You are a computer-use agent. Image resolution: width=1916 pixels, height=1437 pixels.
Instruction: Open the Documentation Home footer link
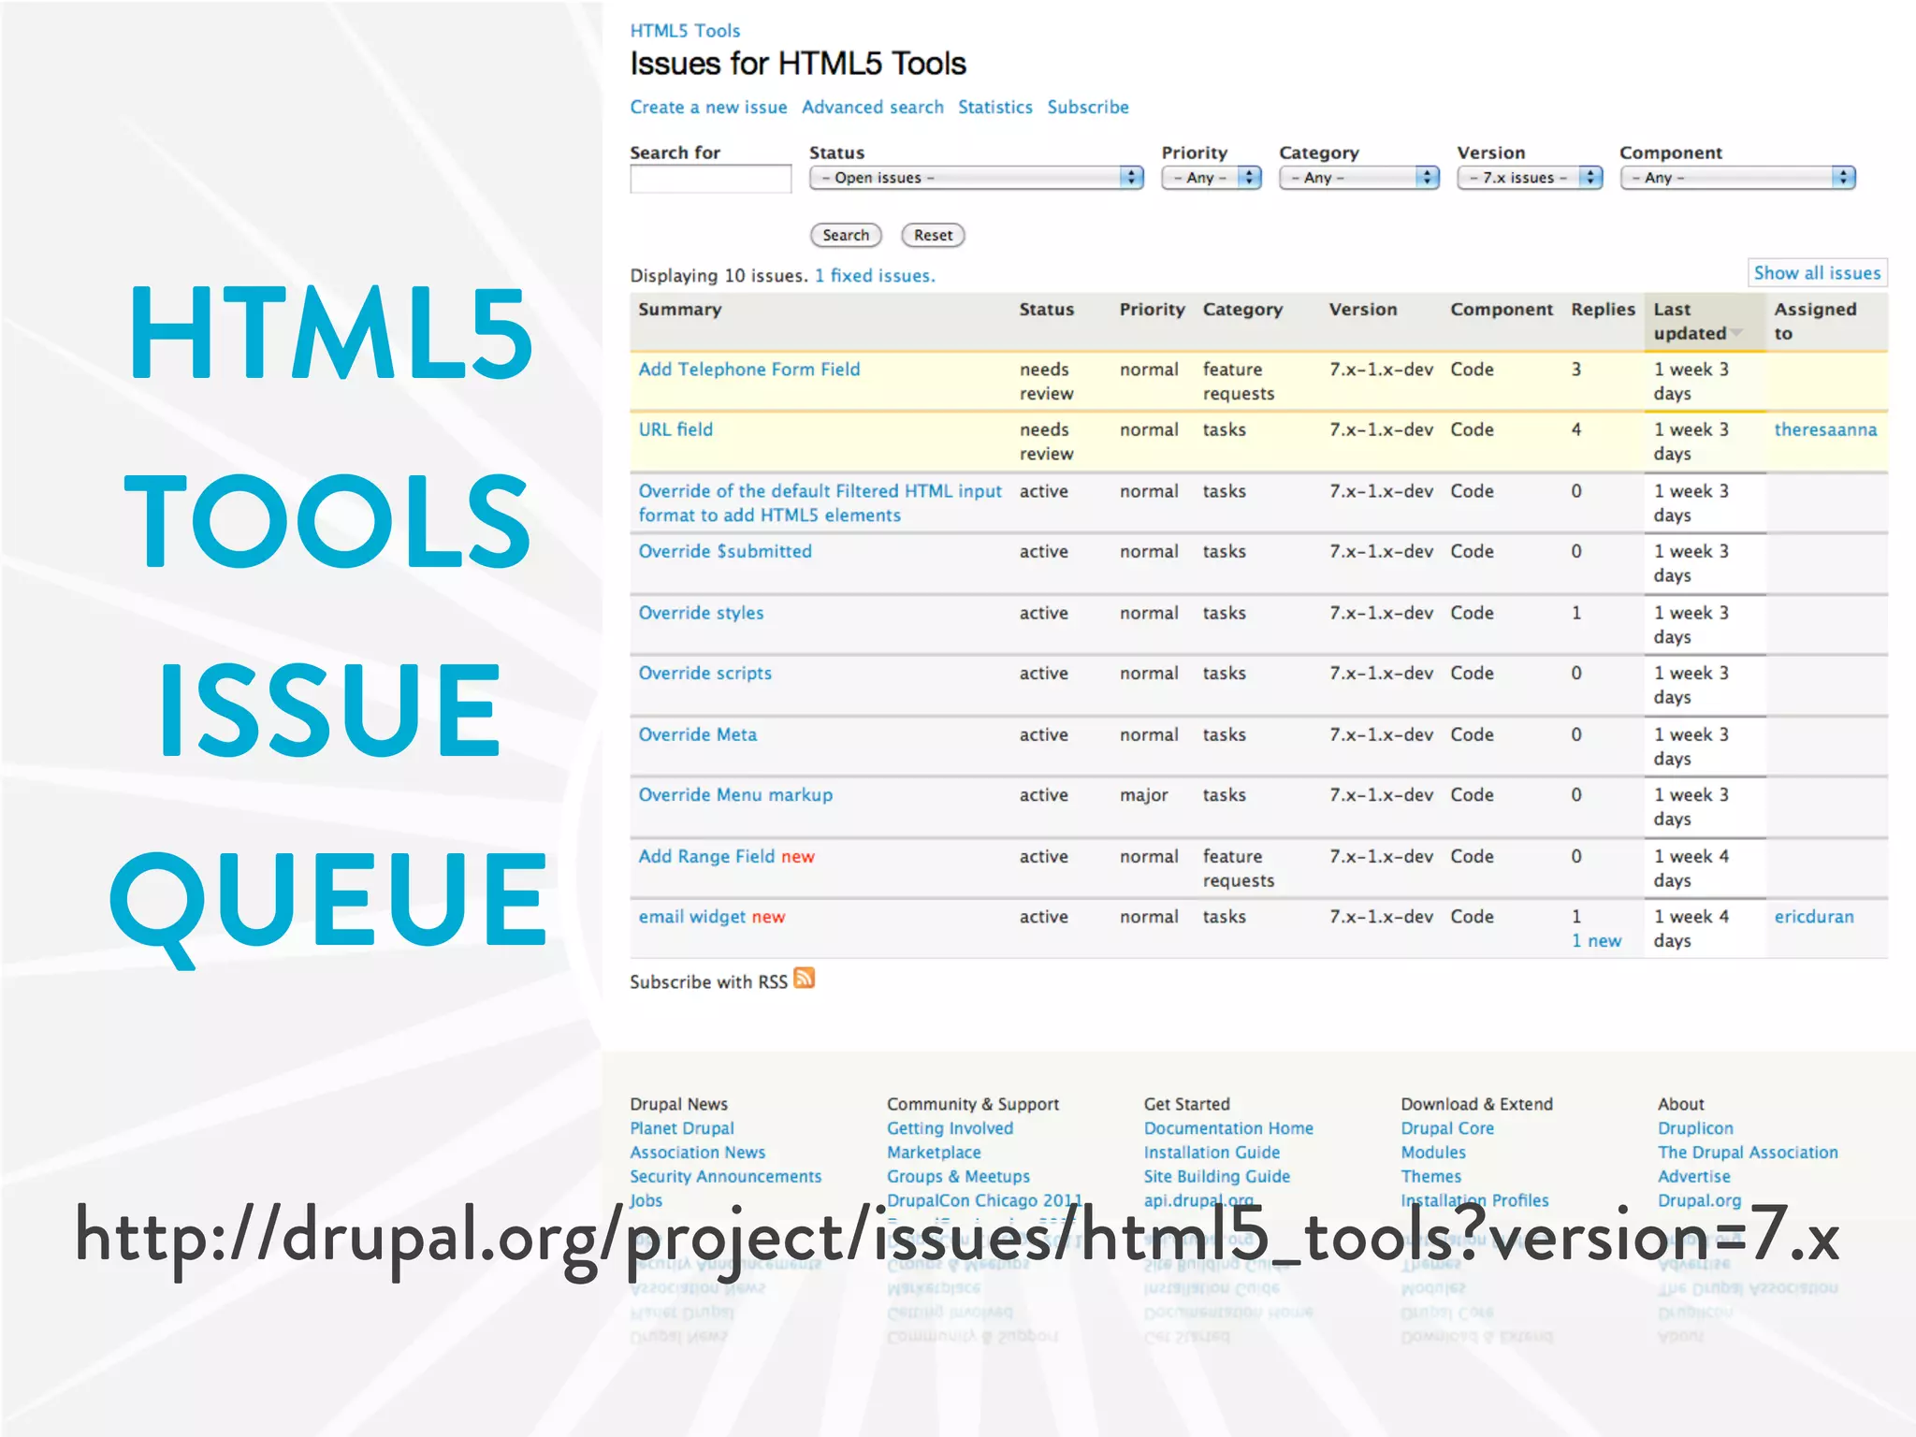point(1228,1129)
